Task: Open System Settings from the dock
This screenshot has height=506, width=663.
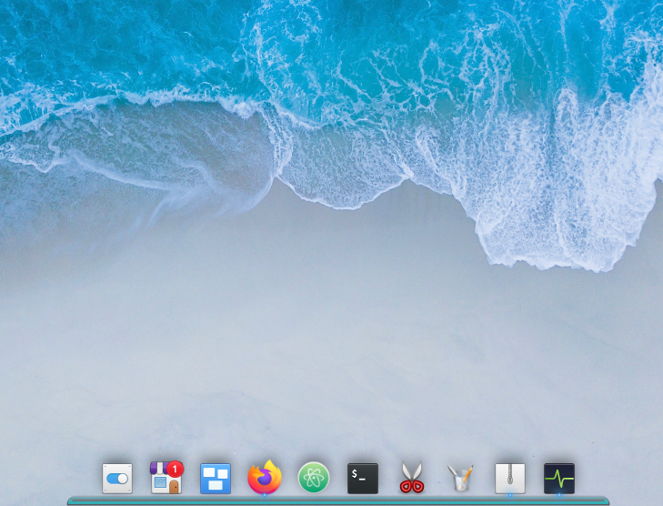Action: click(x=117, y=479)
